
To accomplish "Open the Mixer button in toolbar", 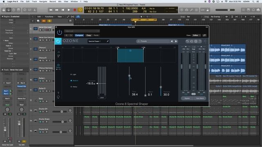I will tap(30, 10).
